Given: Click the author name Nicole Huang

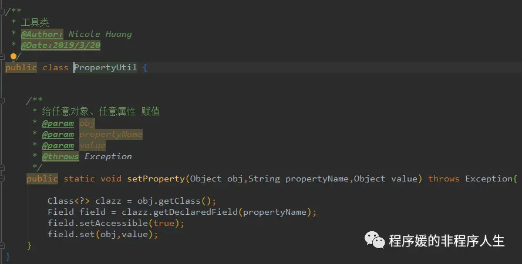Looking at the screenshot, I should pyautogui.click(x=100, y=34).
